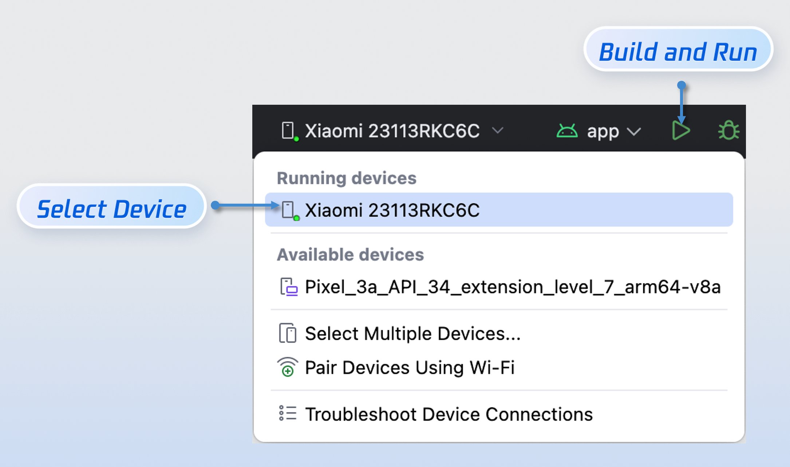The width and height of the screenshot is (790, 467).
Task: Open the device selector labeled Xiaomi 23113RKC6C
Action: pyautogui.click(x=392, y=131)
